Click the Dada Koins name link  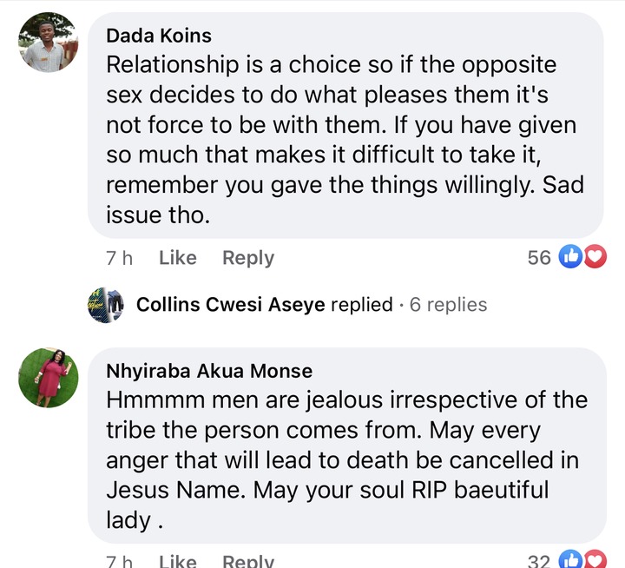pyautogui.click(x=159, y=36)
